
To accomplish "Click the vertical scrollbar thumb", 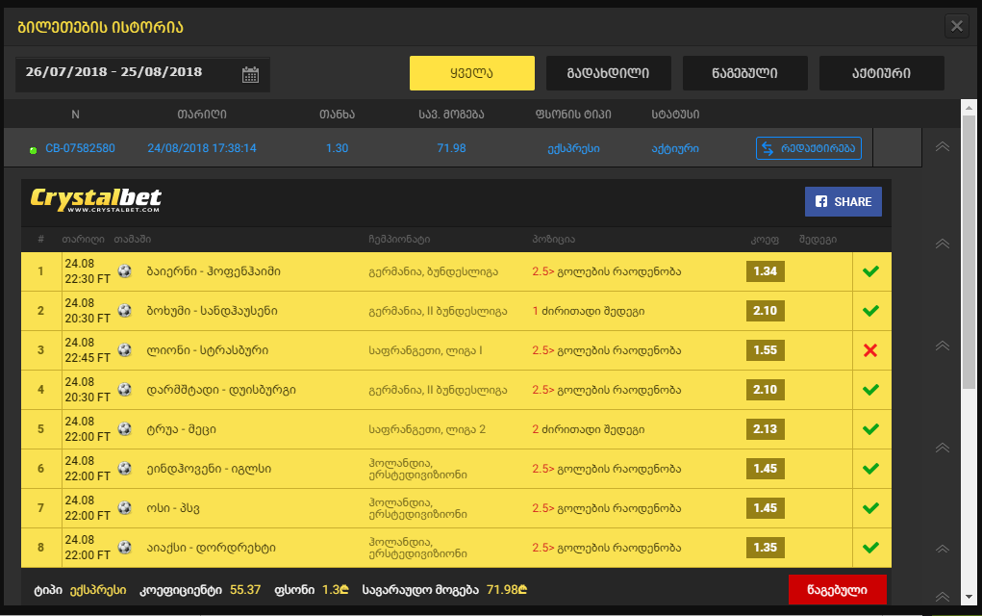I will (969, 252).
